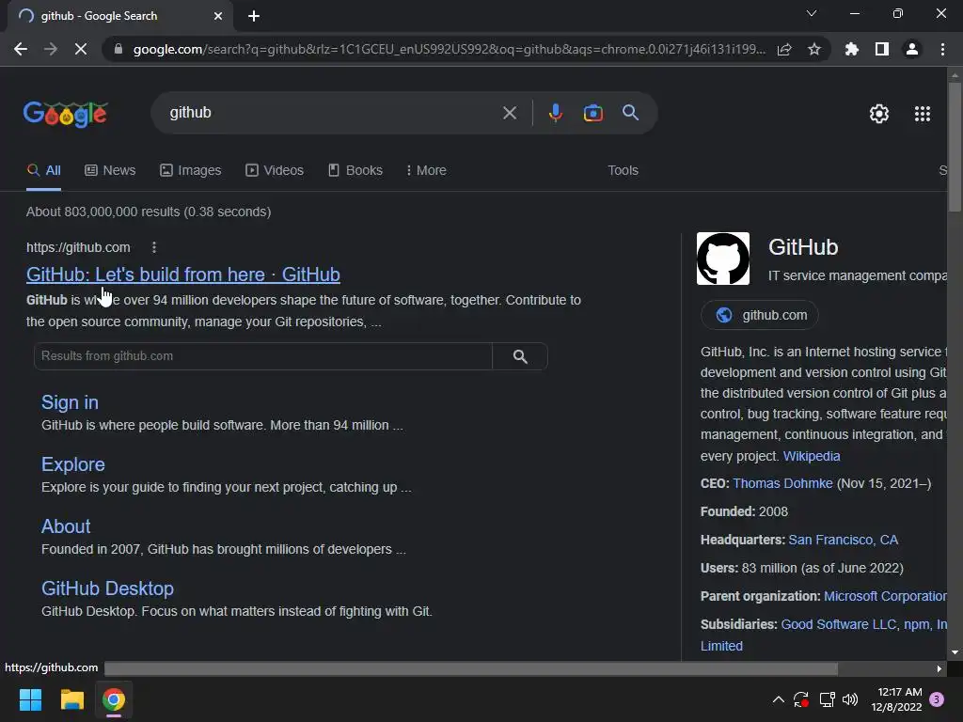
Task: Open the Extensions puzzle icon
Action: coord(852,49)
